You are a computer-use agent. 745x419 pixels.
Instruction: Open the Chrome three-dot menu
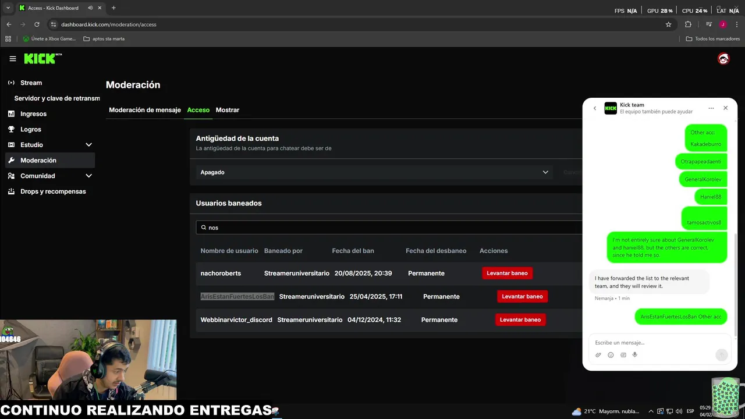(x=736, y=24)
